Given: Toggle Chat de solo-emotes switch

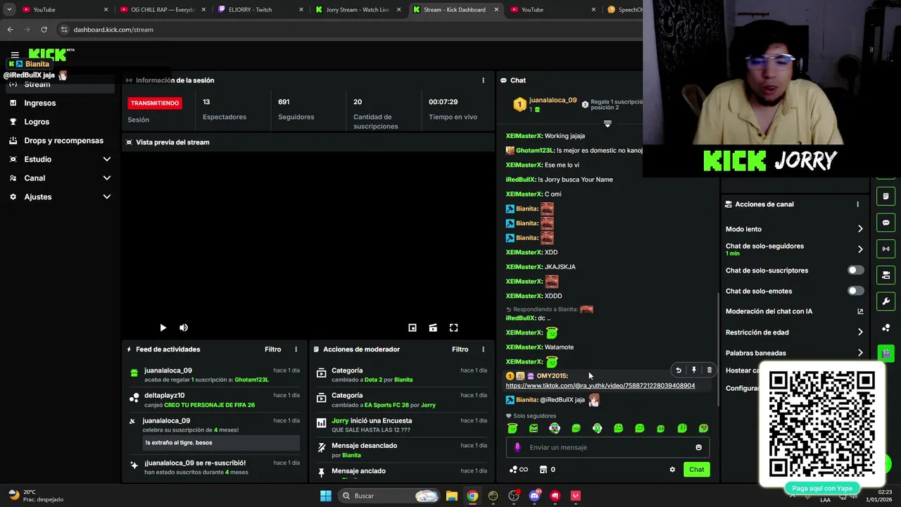Looking at the screenshot, I should pyautogui.click(x=855, y=291).
